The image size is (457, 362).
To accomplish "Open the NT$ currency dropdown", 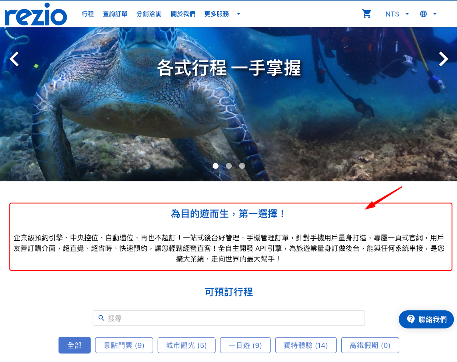I will pos(397,14).
